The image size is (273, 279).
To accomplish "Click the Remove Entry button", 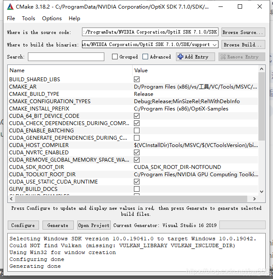I will tap(242, 57).
